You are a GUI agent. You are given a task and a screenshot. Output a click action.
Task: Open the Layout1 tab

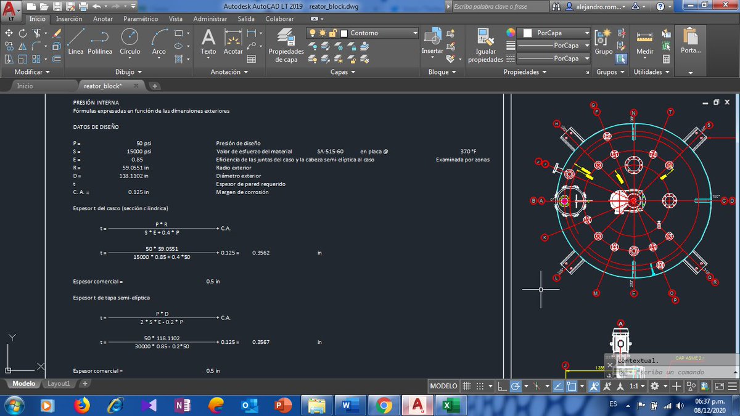pos(59,383)
